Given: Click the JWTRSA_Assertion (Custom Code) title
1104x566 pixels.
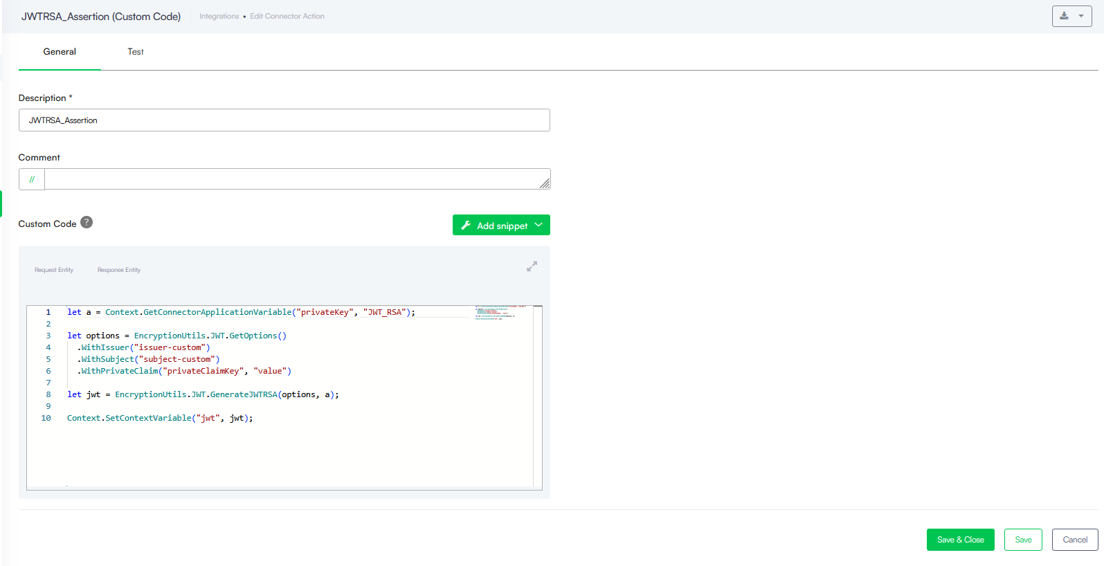Looking at the screenshot, I should point(101,16).
